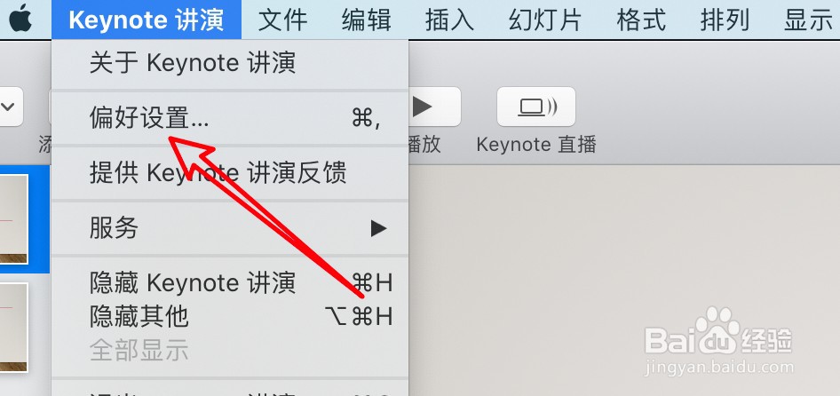The image size is (840, 396).
Task: Select the first slide thumbnail
Action: coord(13,218)
